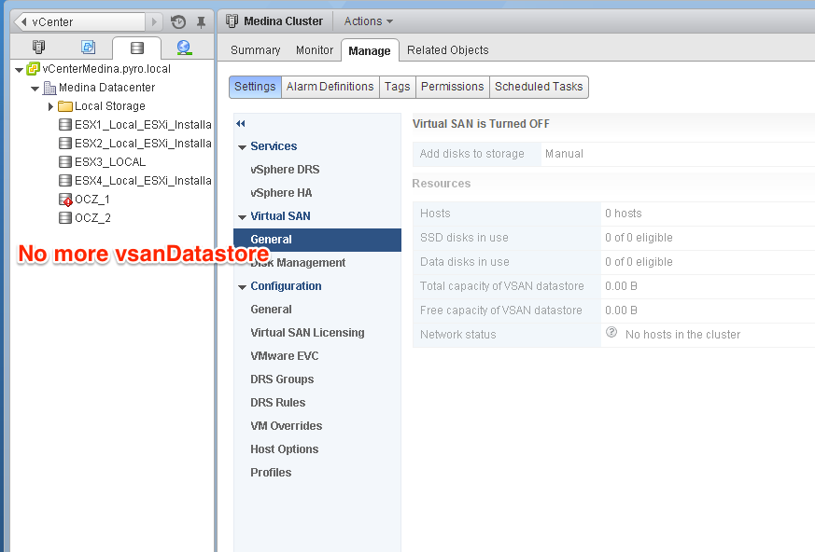Screen dimensions: 815x552
Task: Collapse the Services section
Action: pyautogui.click(x=243, y=146)
